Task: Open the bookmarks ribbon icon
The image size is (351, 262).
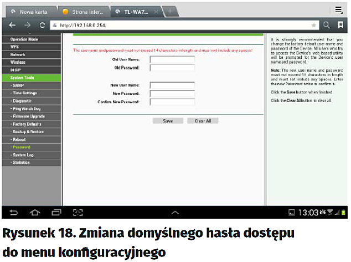Action: [340, 25]
